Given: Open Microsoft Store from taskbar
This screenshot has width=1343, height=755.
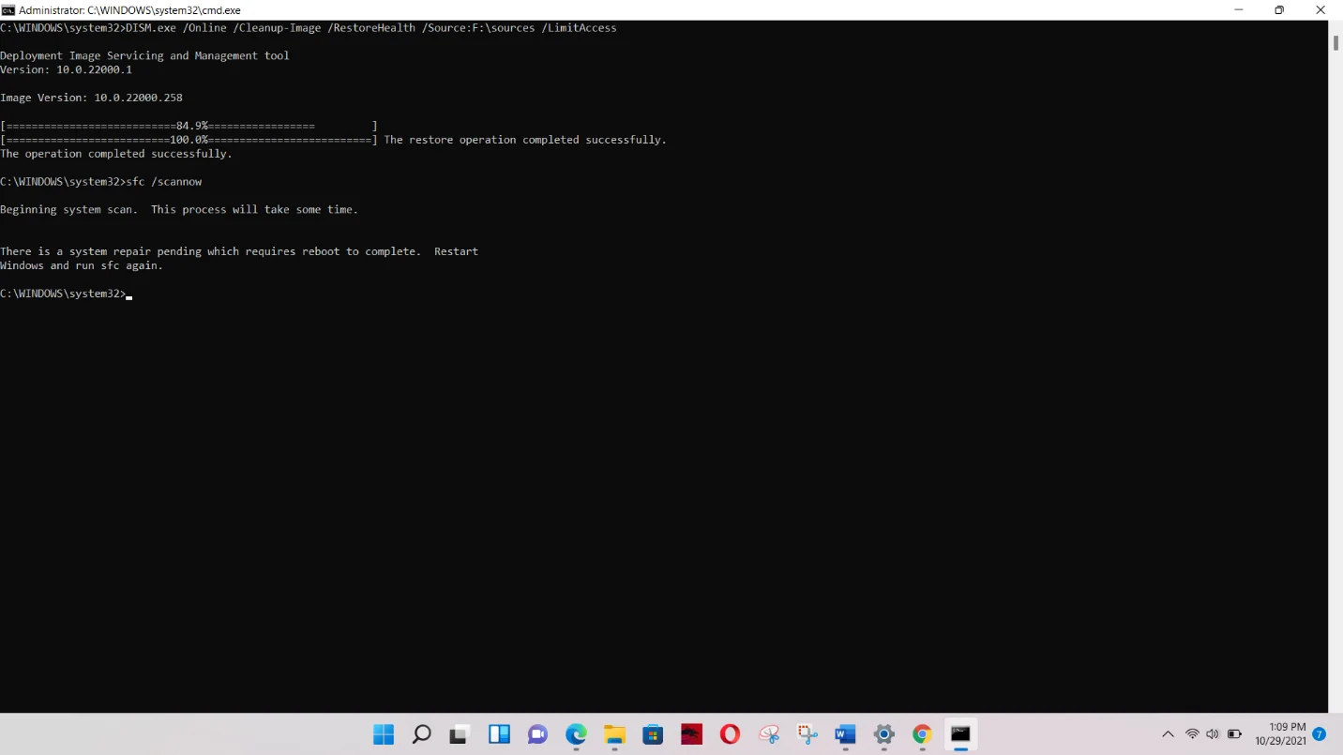Looking at the screenshot, I should point(653,734).
